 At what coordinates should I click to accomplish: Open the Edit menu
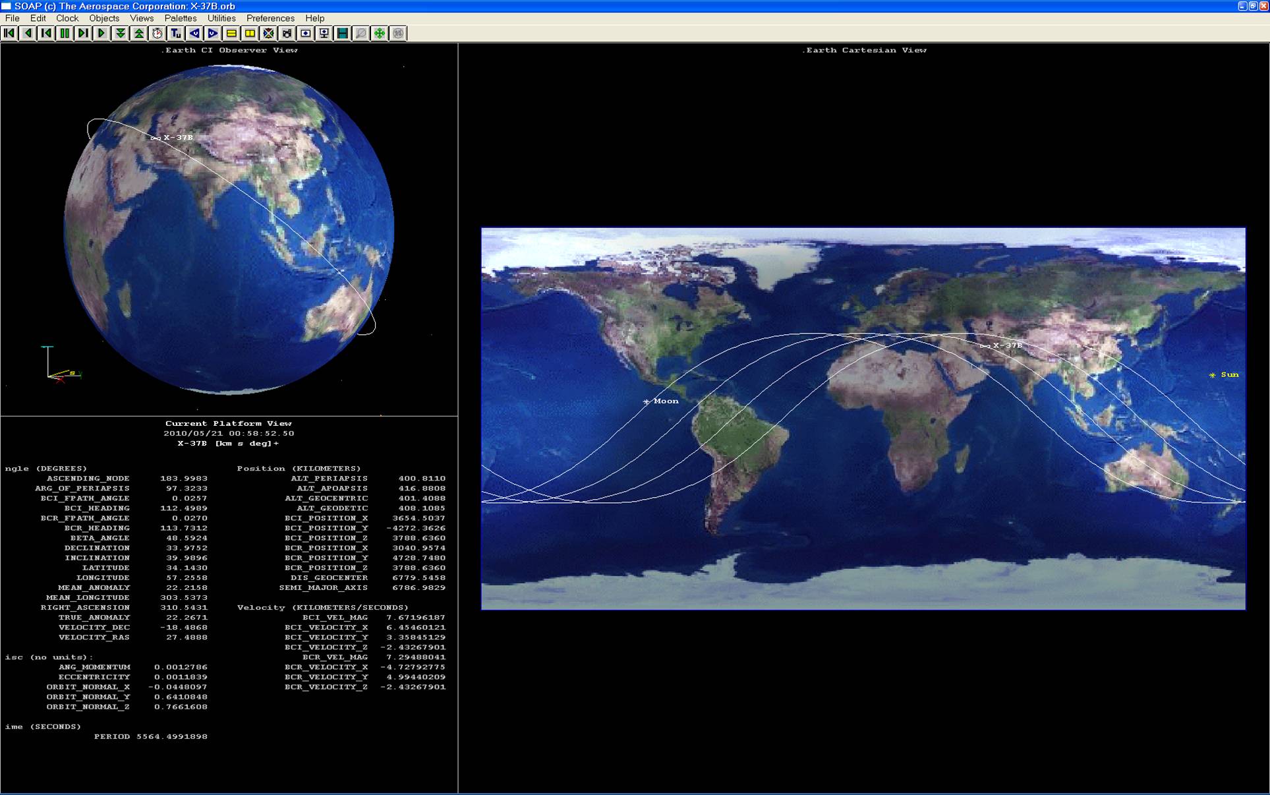[x=38, y=18]
